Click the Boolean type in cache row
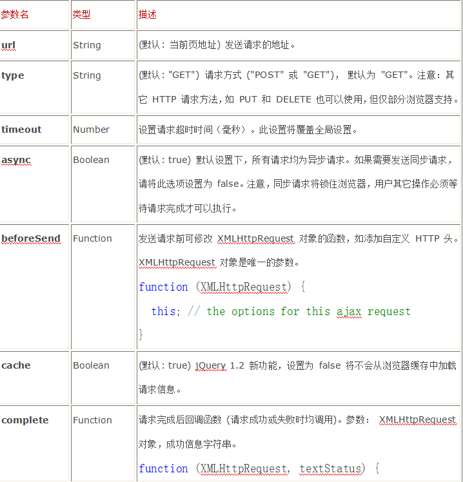 91,365
